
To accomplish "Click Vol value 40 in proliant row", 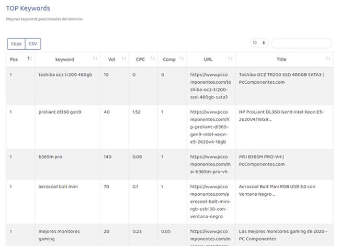I will tap(107, 112).
